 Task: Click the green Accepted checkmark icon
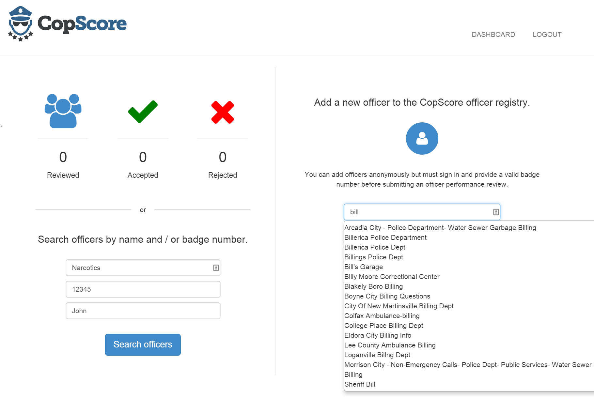pos(143,112)
